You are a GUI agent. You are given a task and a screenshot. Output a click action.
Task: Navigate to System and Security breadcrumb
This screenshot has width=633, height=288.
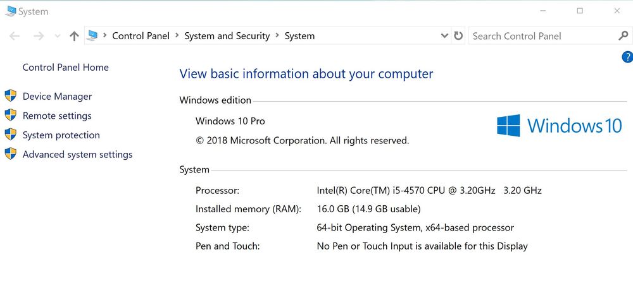(227, 36)
